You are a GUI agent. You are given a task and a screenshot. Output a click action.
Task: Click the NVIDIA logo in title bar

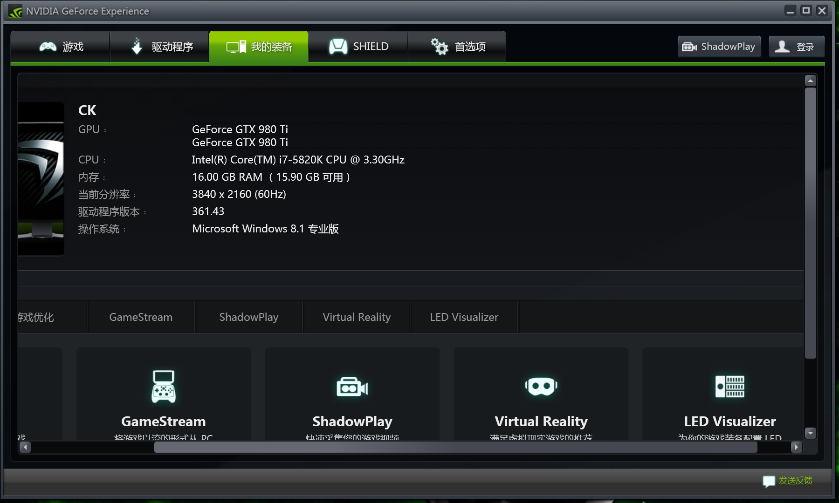tap(15, 11)
